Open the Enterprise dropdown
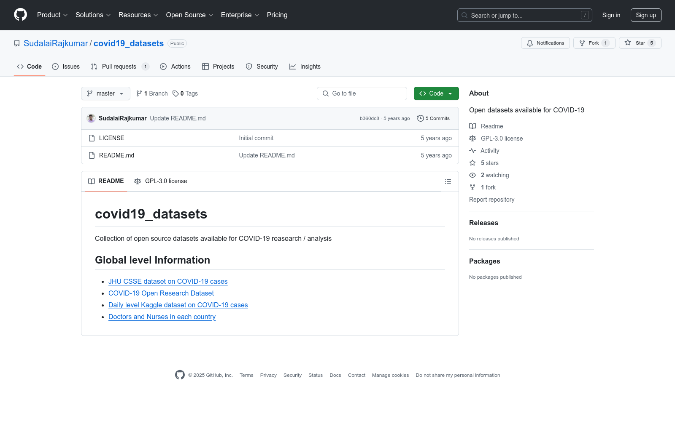 pos(240,15)
